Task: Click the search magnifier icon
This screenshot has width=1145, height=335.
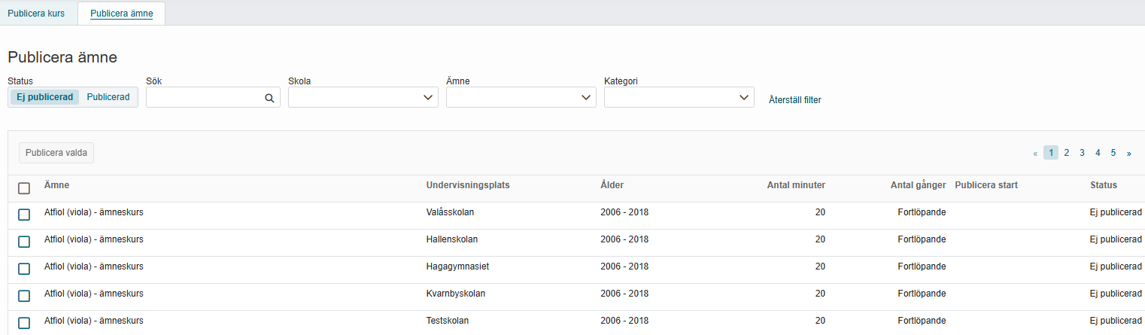Action: pyautogui.click(x=269, y=98)
